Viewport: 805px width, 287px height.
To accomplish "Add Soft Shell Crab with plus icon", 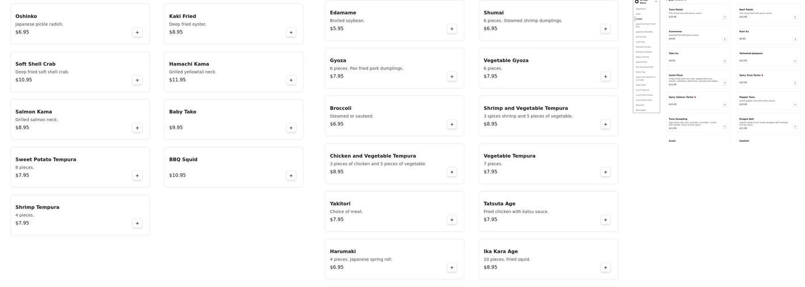I will (x=137, y=80).
